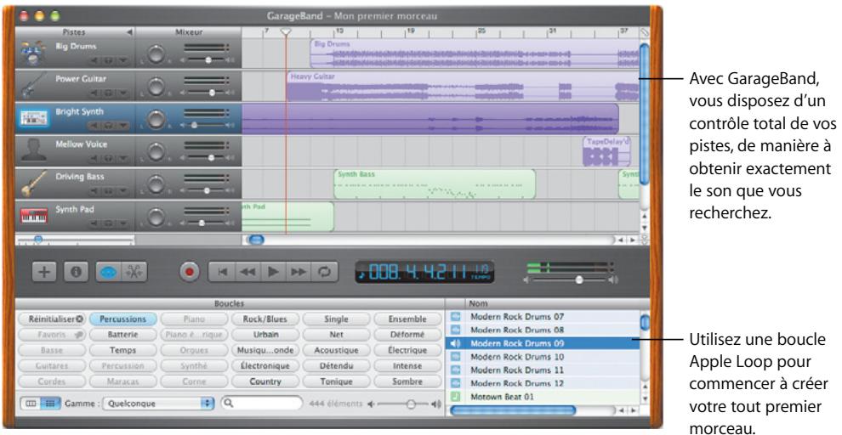Screen dimensions: 842x435
Task: Select Modern Rock Drums 10 loop
Action: [x=543, y=357]
